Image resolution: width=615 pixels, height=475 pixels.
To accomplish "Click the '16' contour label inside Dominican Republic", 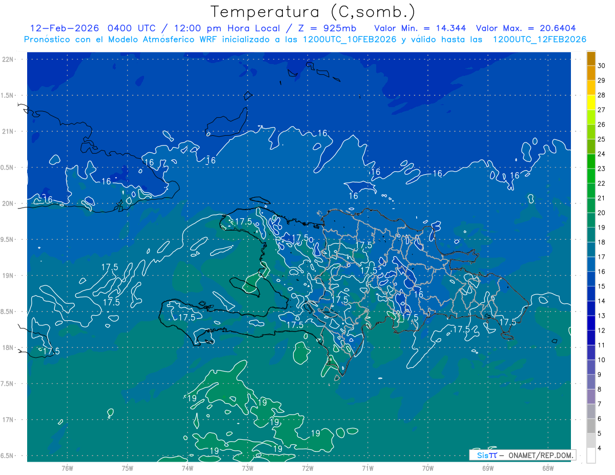I will pyautogui.click(x=419, y=295).
